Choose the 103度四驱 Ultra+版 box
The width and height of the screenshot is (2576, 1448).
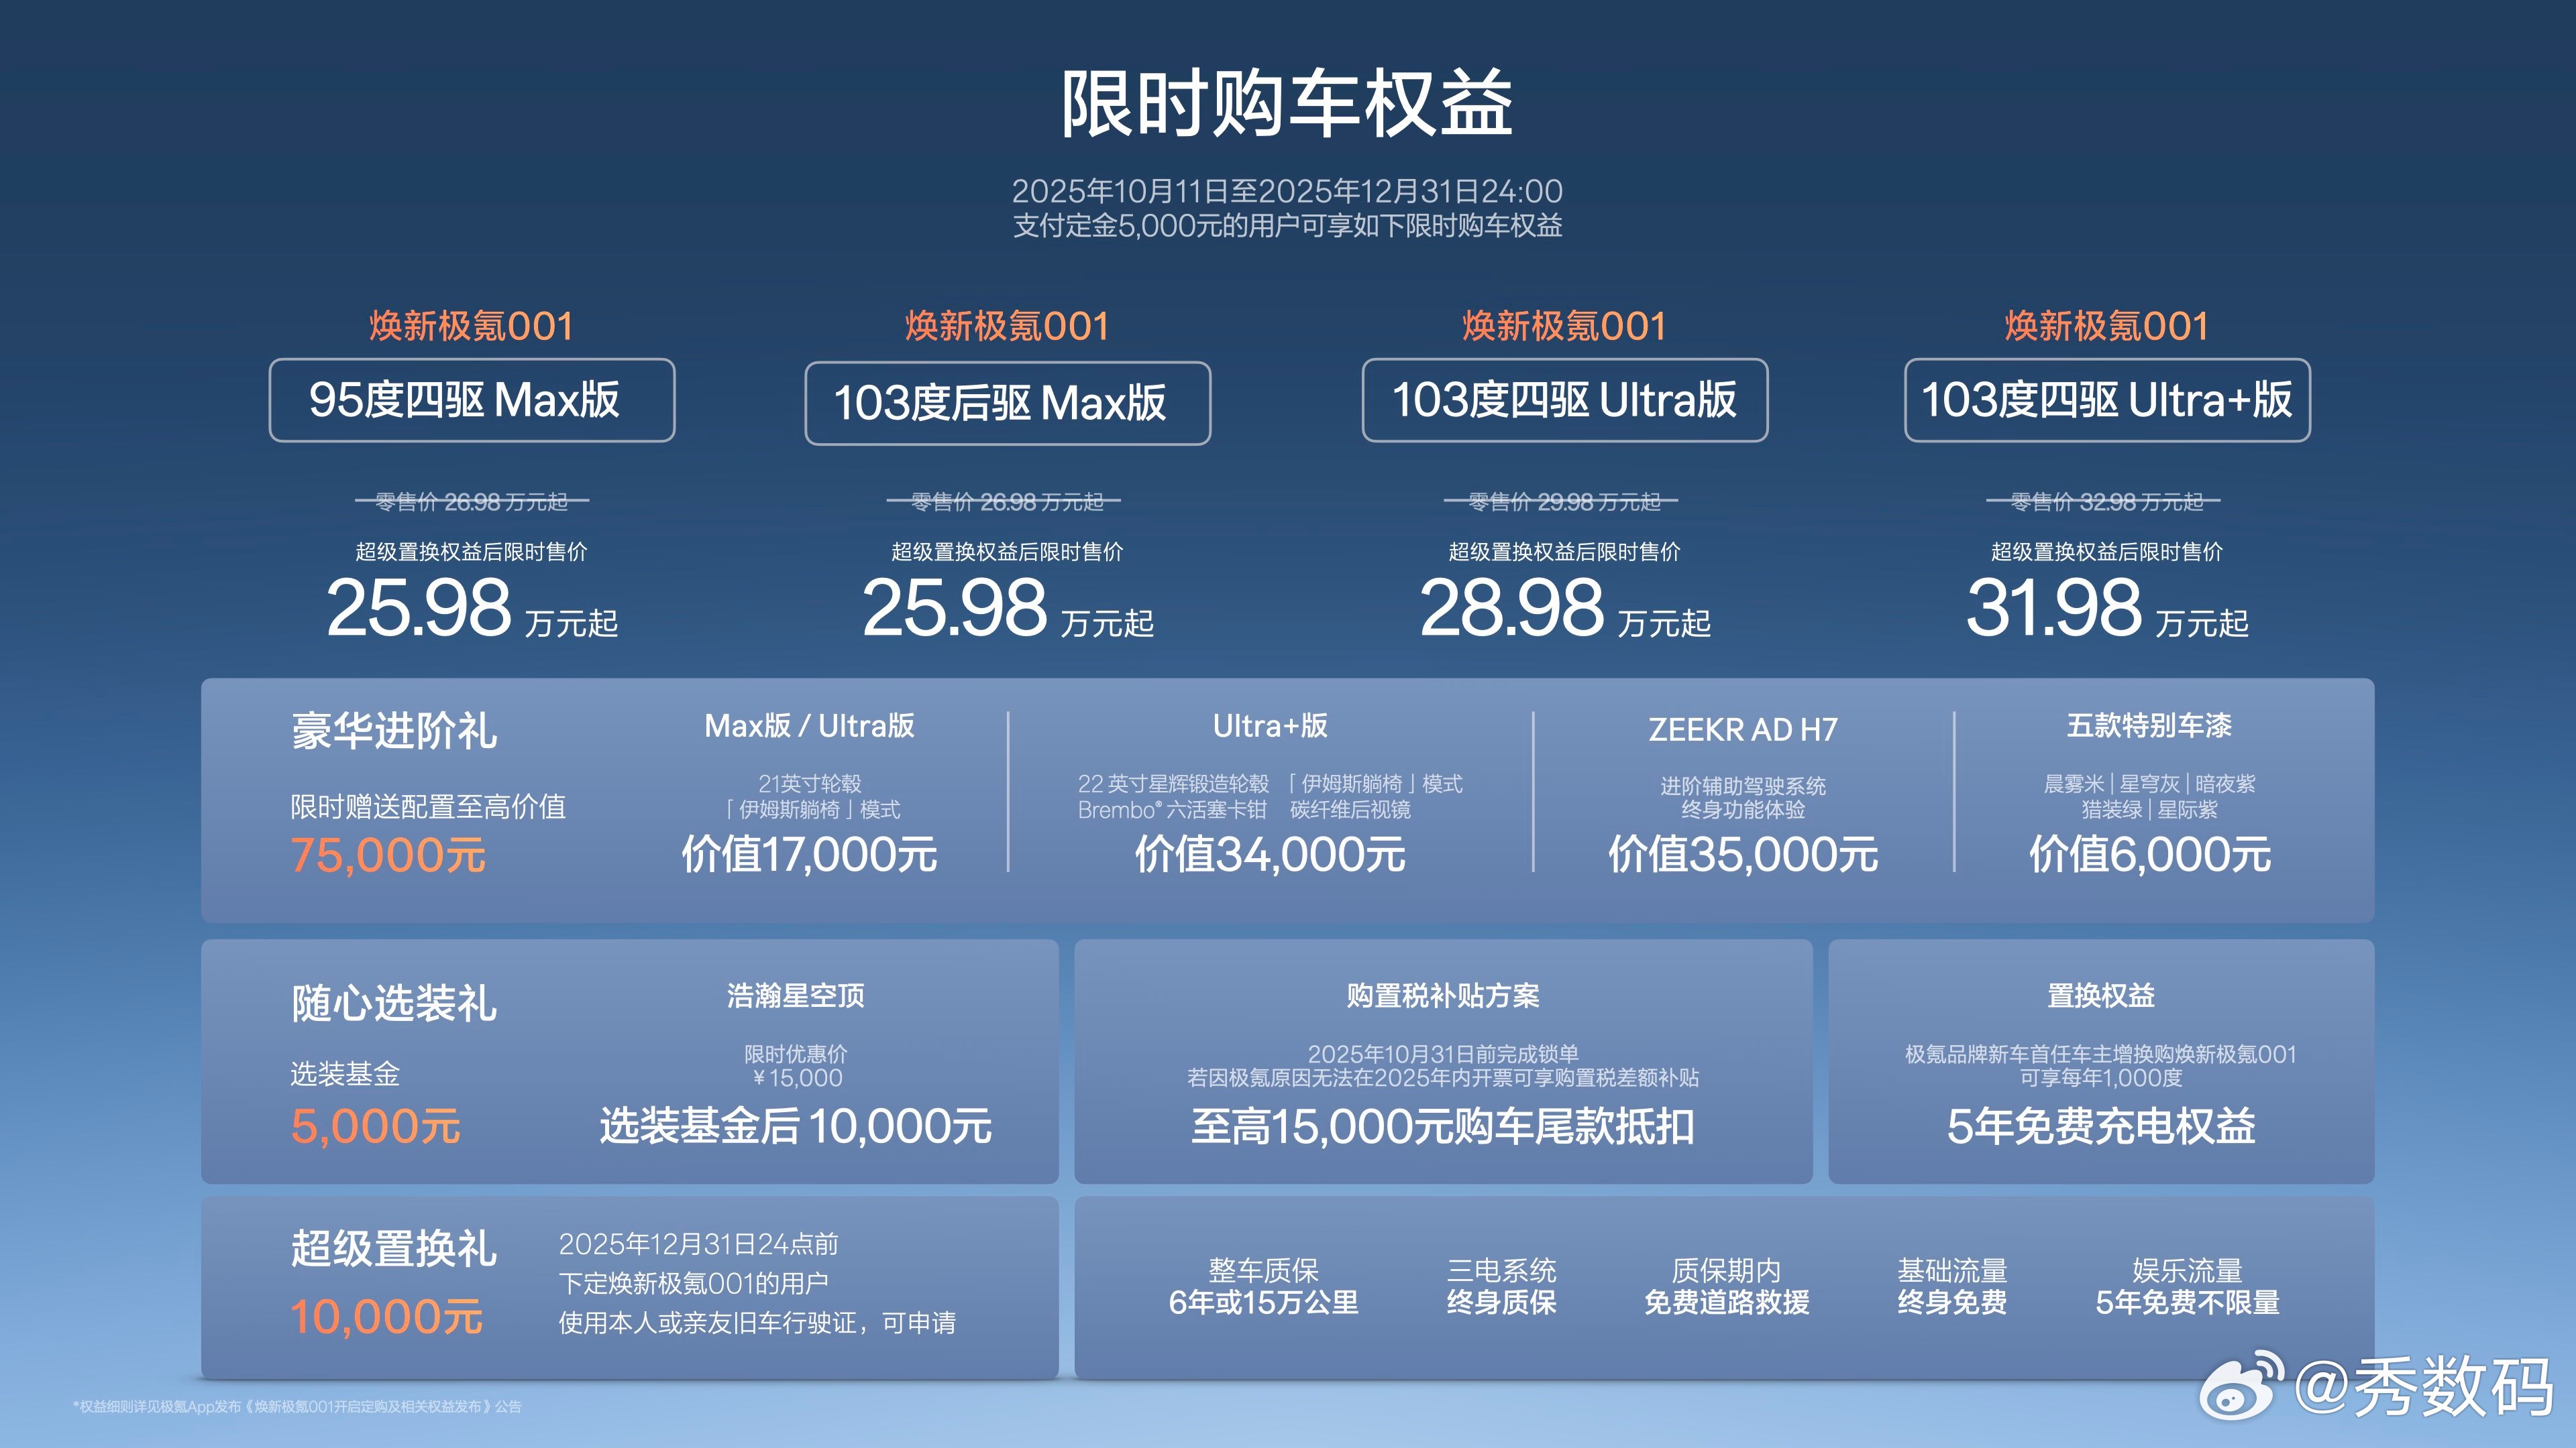[2107, 400]
